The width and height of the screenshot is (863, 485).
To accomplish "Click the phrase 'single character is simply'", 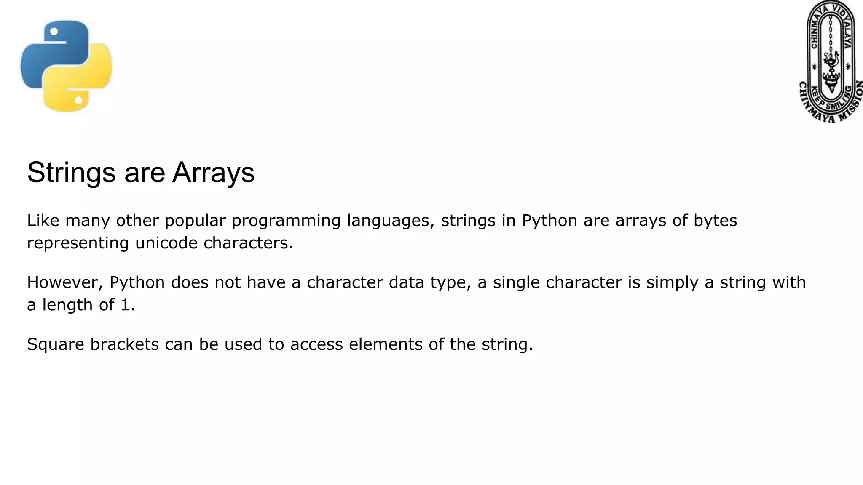I will [596, 282].
